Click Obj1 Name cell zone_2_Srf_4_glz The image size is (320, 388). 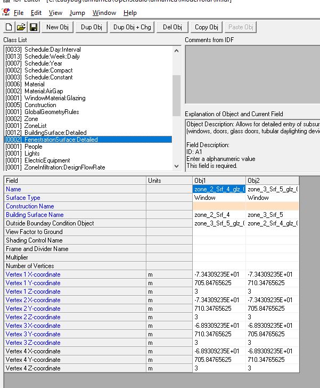[x=219, y=189]
